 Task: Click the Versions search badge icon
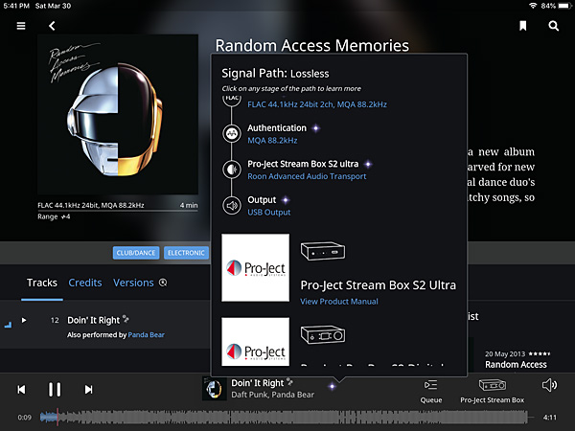163,283
